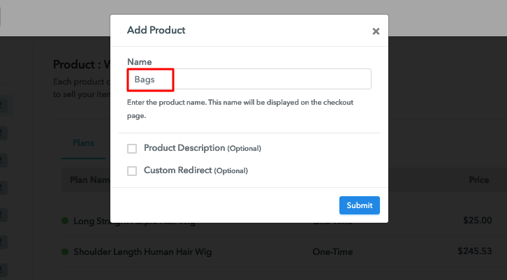The image size is (507, 280).
Task: Switch to the Plans tab
Action: coord(83,143)
